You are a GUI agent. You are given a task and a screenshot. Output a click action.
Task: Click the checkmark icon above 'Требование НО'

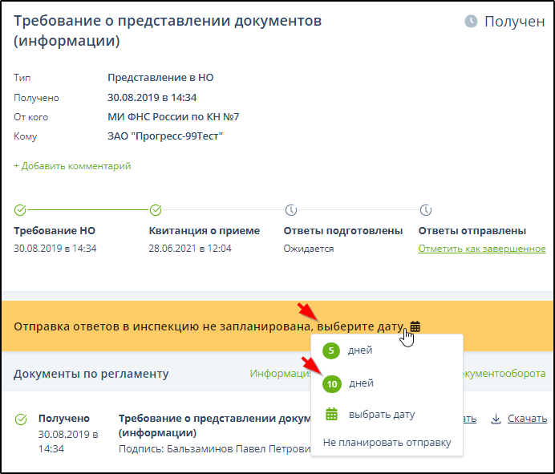[21, 210]
